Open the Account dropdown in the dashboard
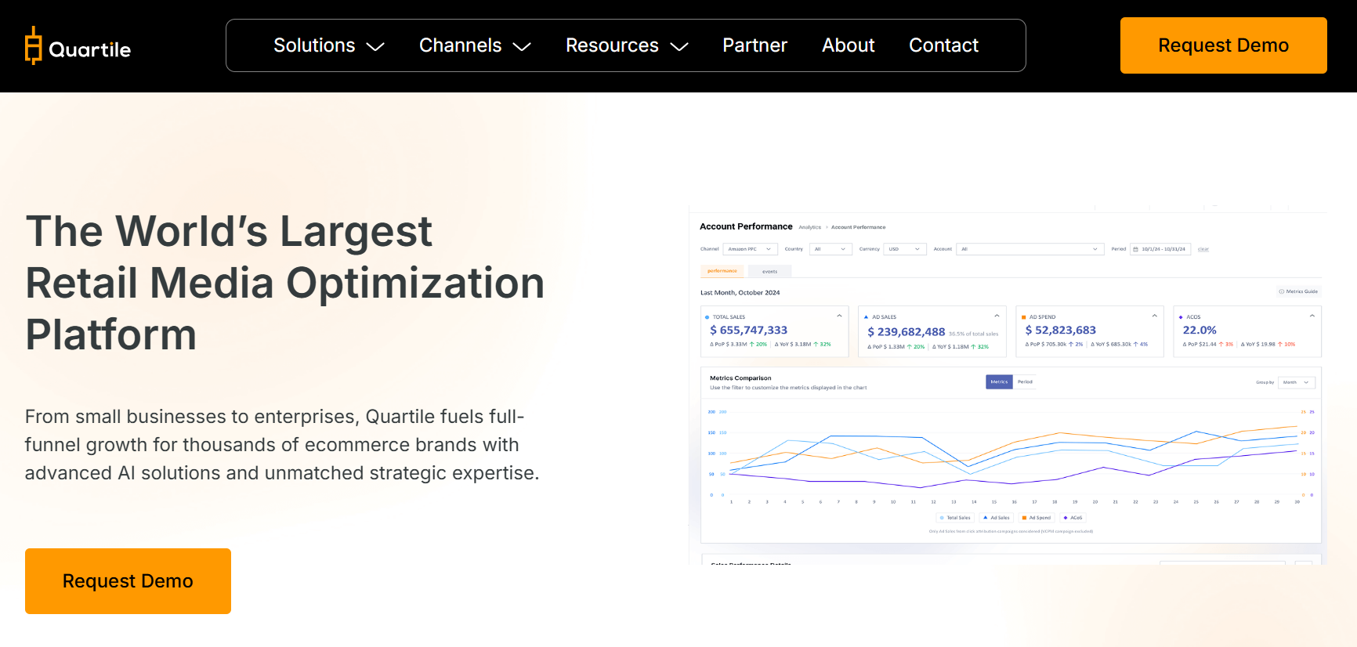 [1030, 249]
